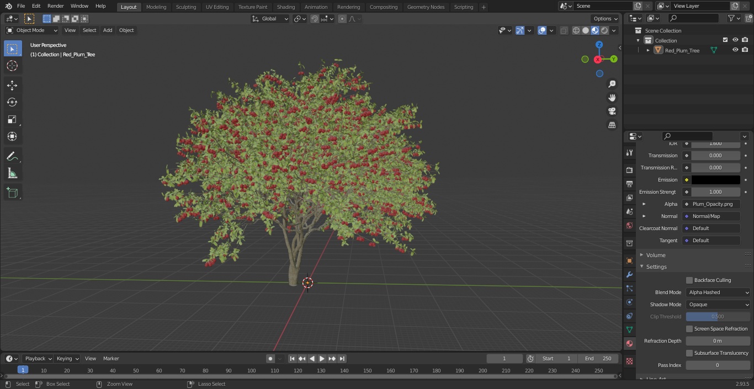Click the Emission Strength value field
This screenshot has width=754, height=389.
(x=715, y=192)
